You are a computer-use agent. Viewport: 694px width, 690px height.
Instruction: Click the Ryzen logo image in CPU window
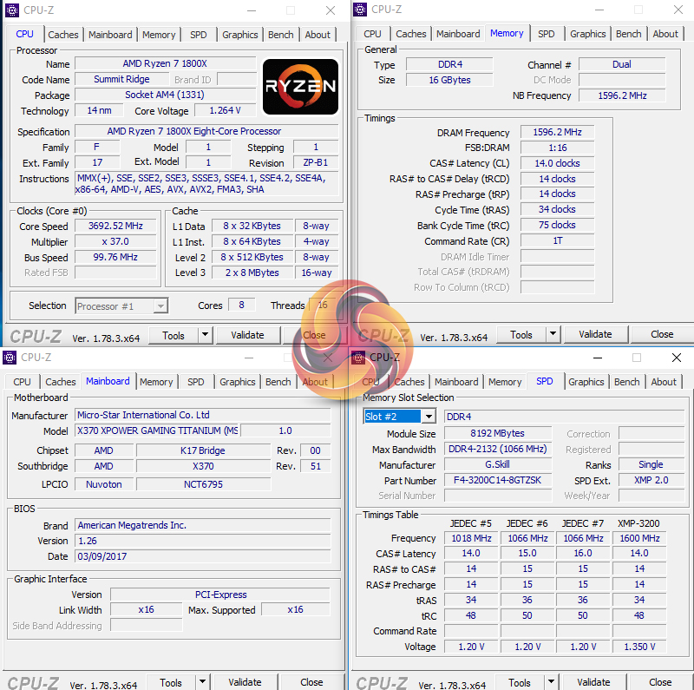[300, 87]
